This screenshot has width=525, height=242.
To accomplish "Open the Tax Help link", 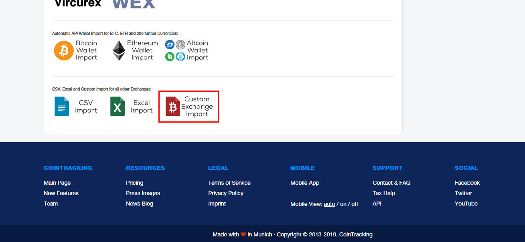I will point(384,193).
